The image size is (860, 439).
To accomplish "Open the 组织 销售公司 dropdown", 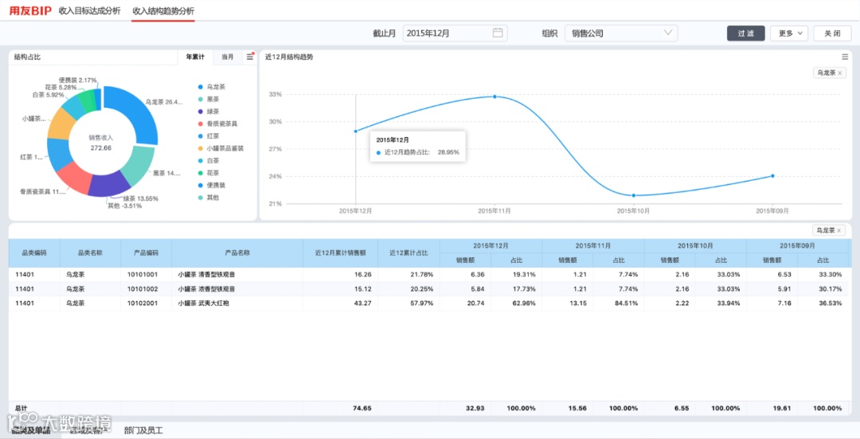I will 621,33.
